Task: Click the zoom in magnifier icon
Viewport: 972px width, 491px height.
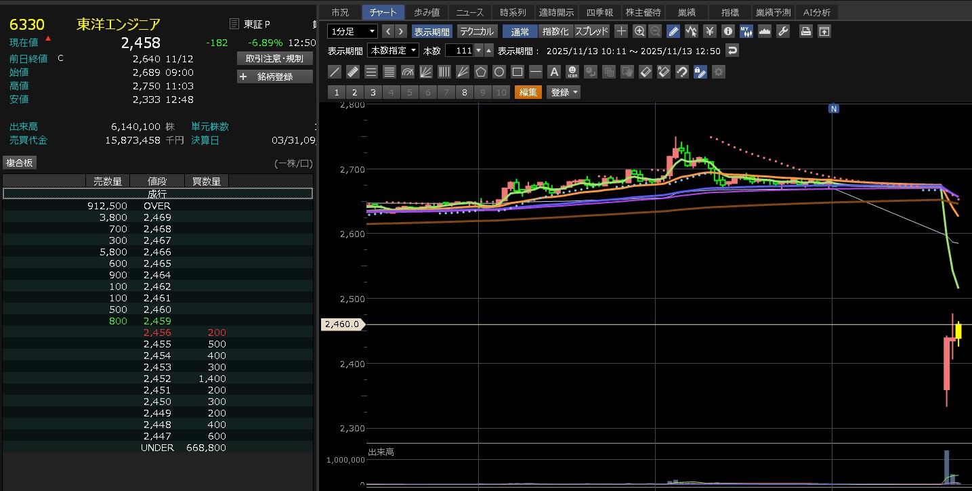Action: (x=639, y=31)
